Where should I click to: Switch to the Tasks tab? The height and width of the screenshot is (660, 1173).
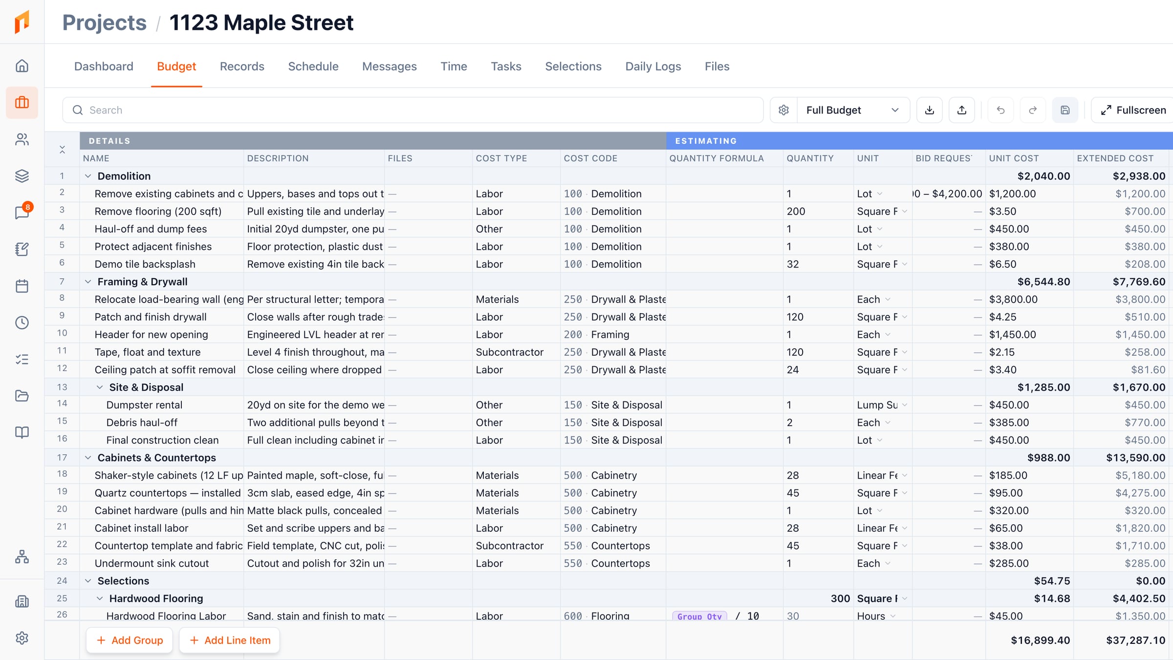506,66
